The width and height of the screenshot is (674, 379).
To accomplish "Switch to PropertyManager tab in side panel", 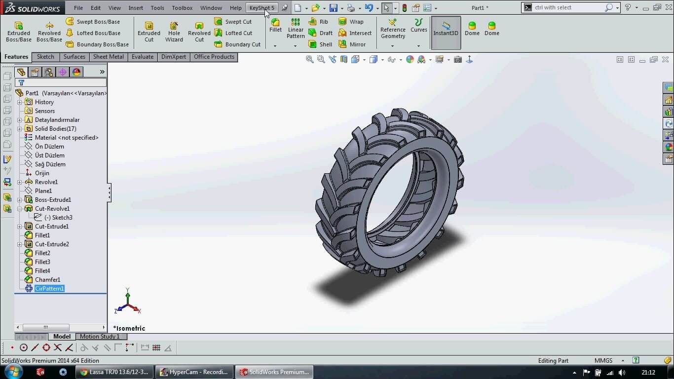I will pos(35,72).
